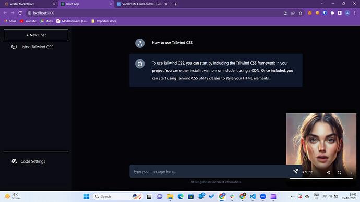The image size is (360, 202).
Task: Go forward in browser history
Action: (x=13, y=13)
